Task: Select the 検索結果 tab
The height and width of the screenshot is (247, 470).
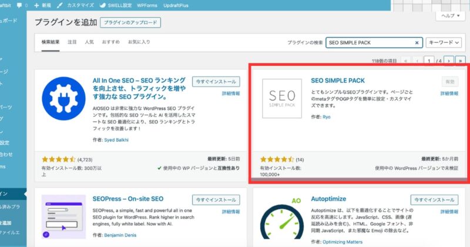Action: point(51,42)
